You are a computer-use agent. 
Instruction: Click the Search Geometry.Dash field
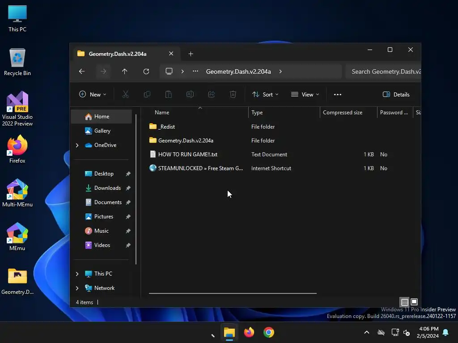383,71
